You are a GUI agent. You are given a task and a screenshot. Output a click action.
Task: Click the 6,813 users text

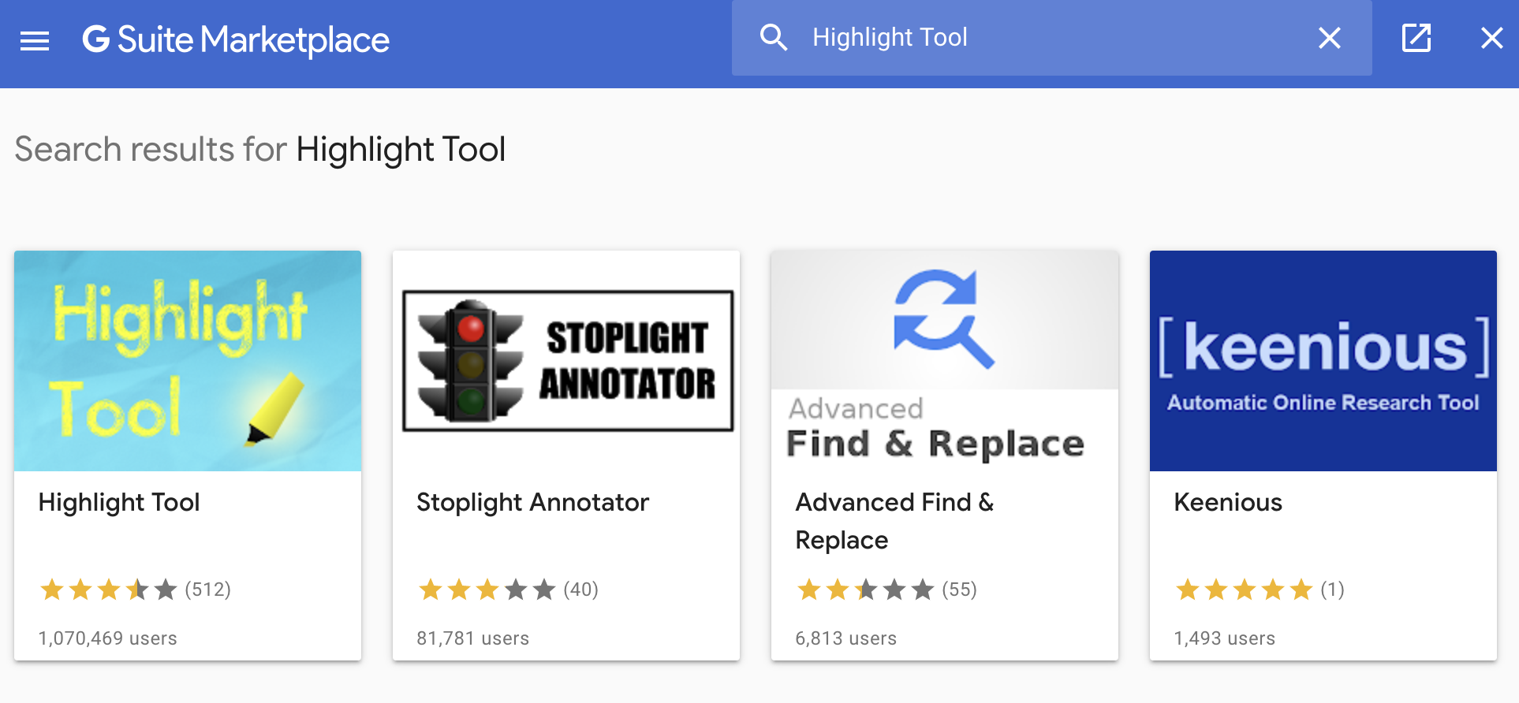click(846, 638)
